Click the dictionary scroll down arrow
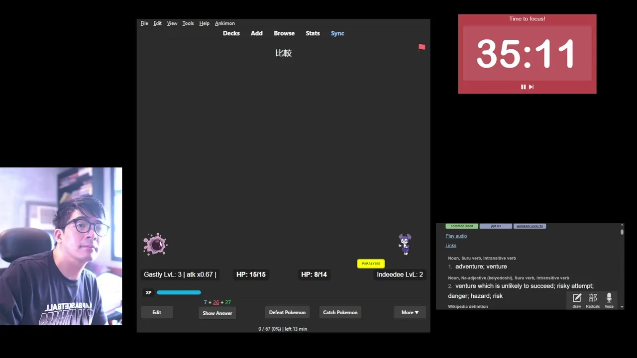The height and width of the screenshot is (358, 637). point(622,307)
